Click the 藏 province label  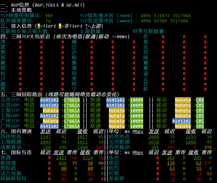tap(3, 84)
